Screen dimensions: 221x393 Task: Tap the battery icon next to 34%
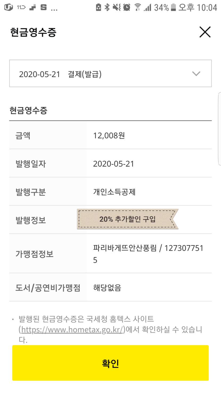[173, 7]
